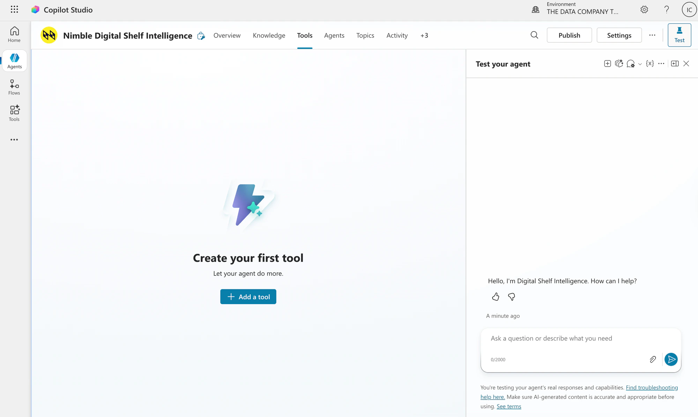Open the agent Settings button
Viewport: 698px width, 417px height.
point(619,35)
